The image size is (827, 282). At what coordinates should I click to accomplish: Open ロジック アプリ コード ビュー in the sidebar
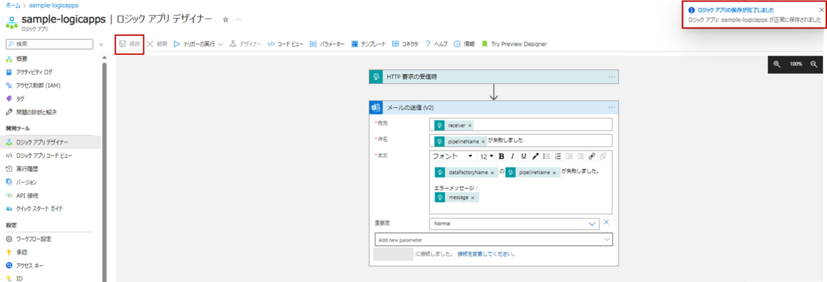click(39, 155)
